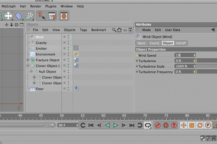Select the Emitter striped tag

pyautogui.click(x=76, y=48)
